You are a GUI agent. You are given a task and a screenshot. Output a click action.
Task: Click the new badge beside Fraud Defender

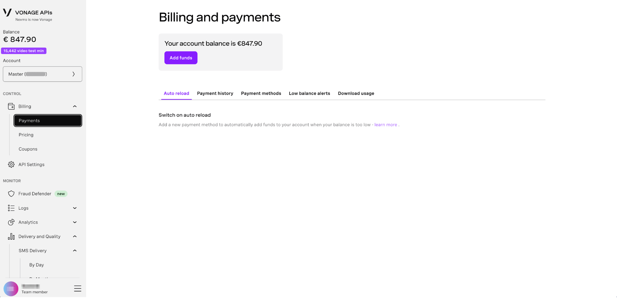click(61, 194)
